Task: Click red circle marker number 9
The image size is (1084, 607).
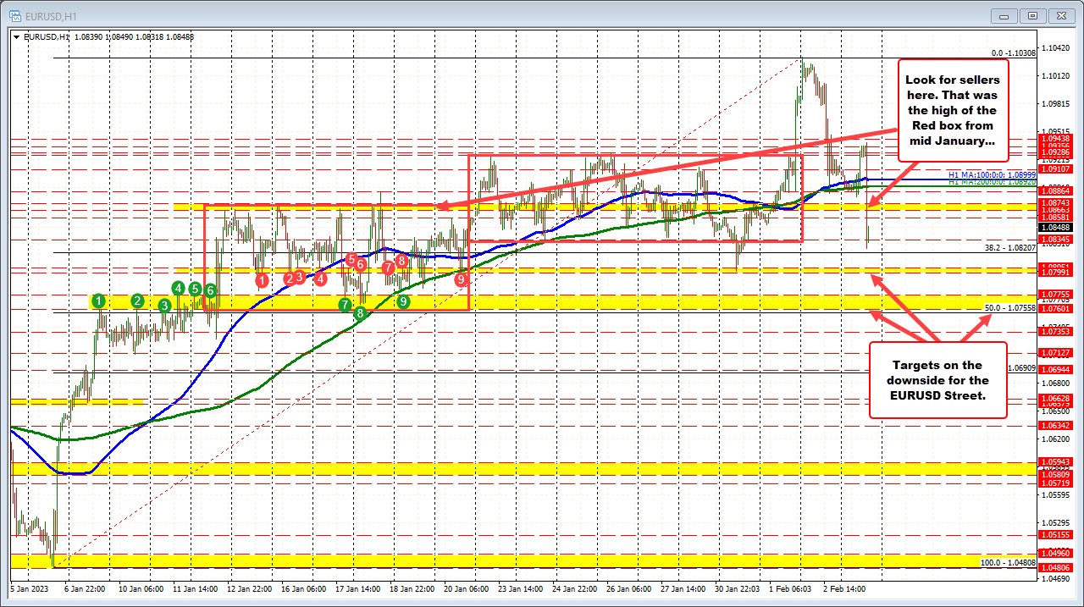Action: coord(462,279)
